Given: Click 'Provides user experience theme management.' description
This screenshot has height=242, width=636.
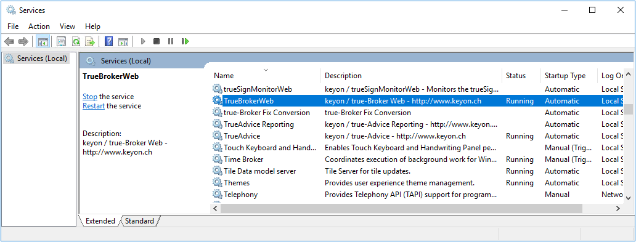Looking at the screenshot, I should (399, 183).
